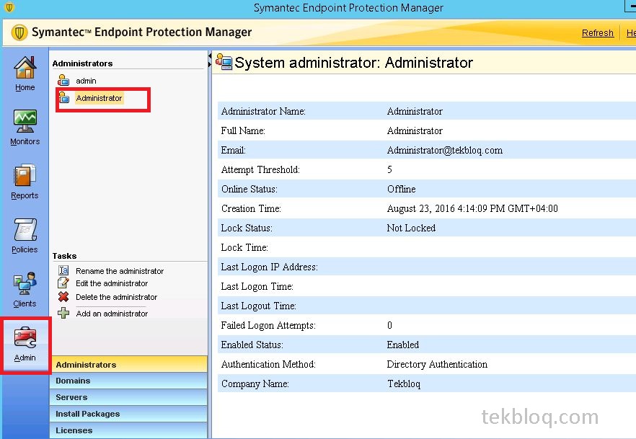Click Rename the administrator task
This screenshot has width=636, height=439.
pyautogui.click(x=120, y=271)
